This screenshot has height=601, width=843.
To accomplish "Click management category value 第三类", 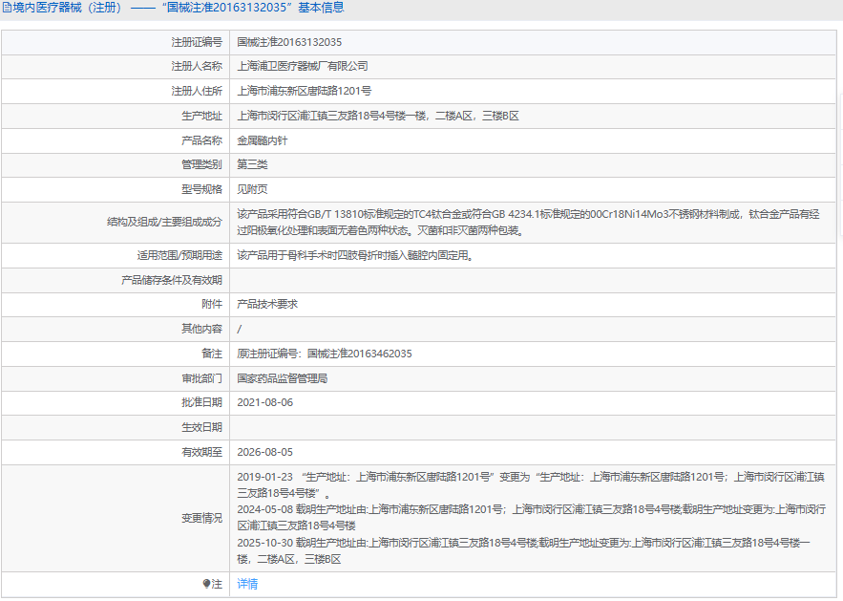I will 253,164.
